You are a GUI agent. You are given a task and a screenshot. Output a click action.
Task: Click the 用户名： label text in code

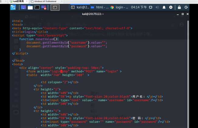[138, 97]
